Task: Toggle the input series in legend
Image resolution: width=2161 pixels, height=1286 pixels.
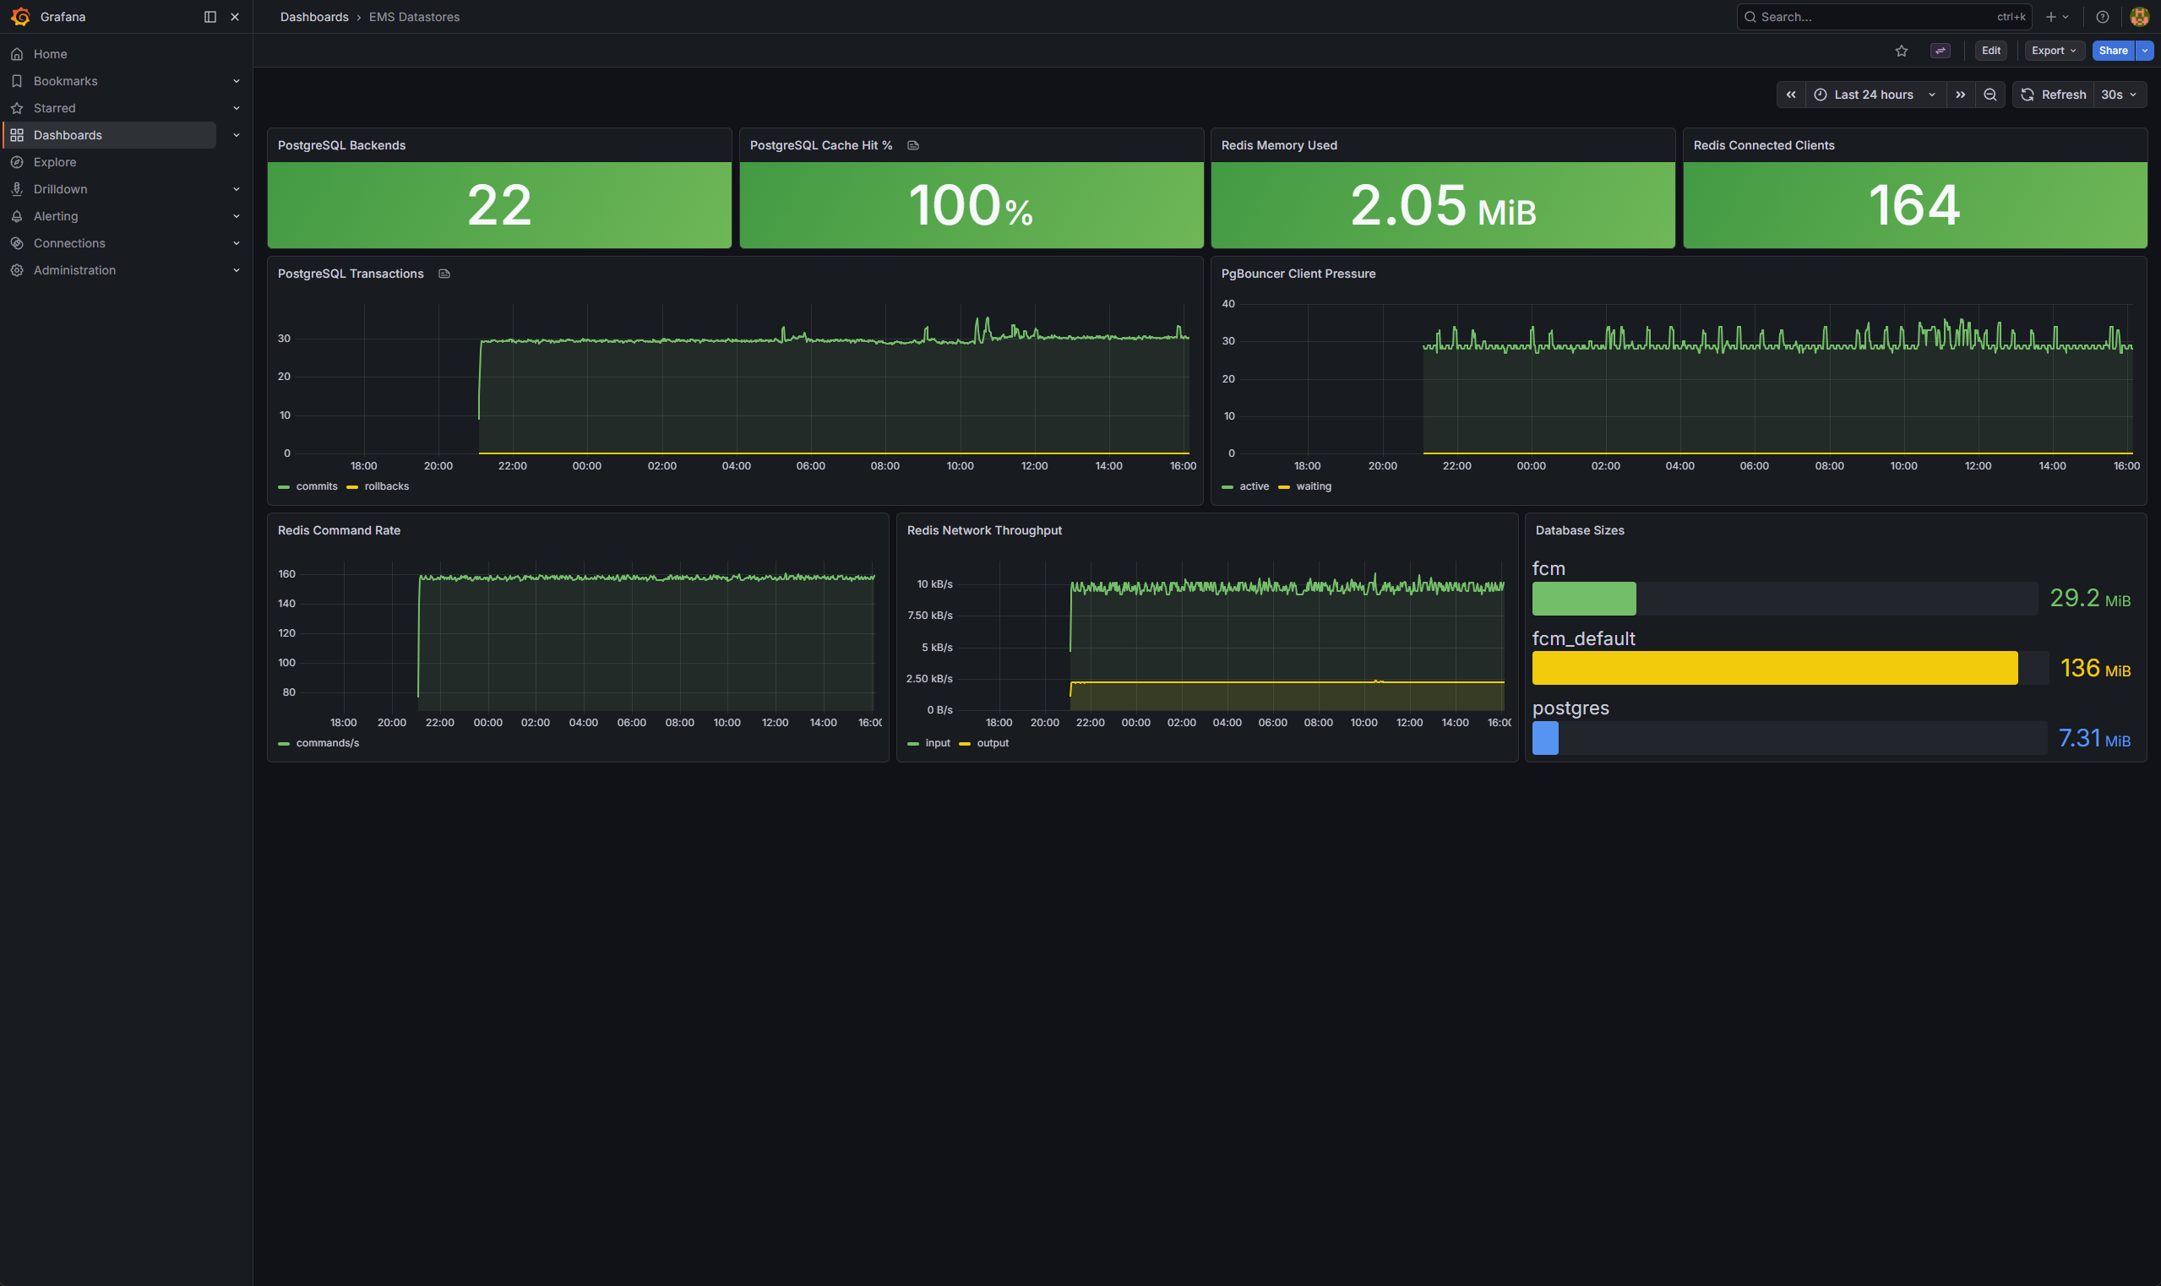Action: point(937,743)
